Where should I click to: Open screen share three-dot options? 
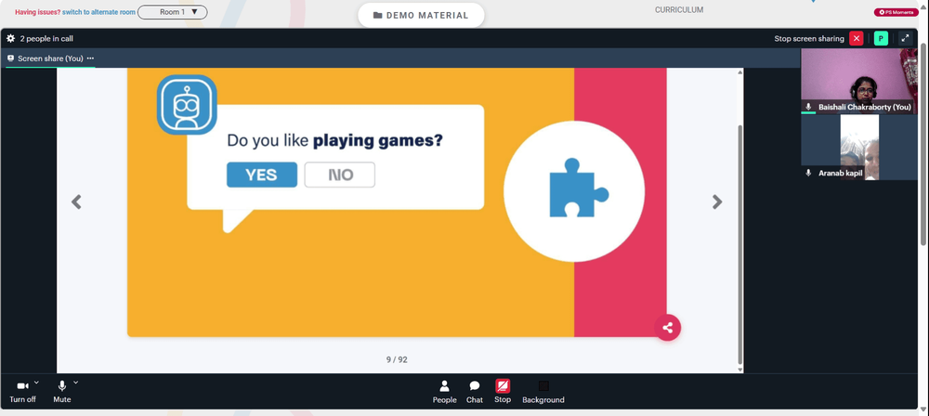coord(90,58)
